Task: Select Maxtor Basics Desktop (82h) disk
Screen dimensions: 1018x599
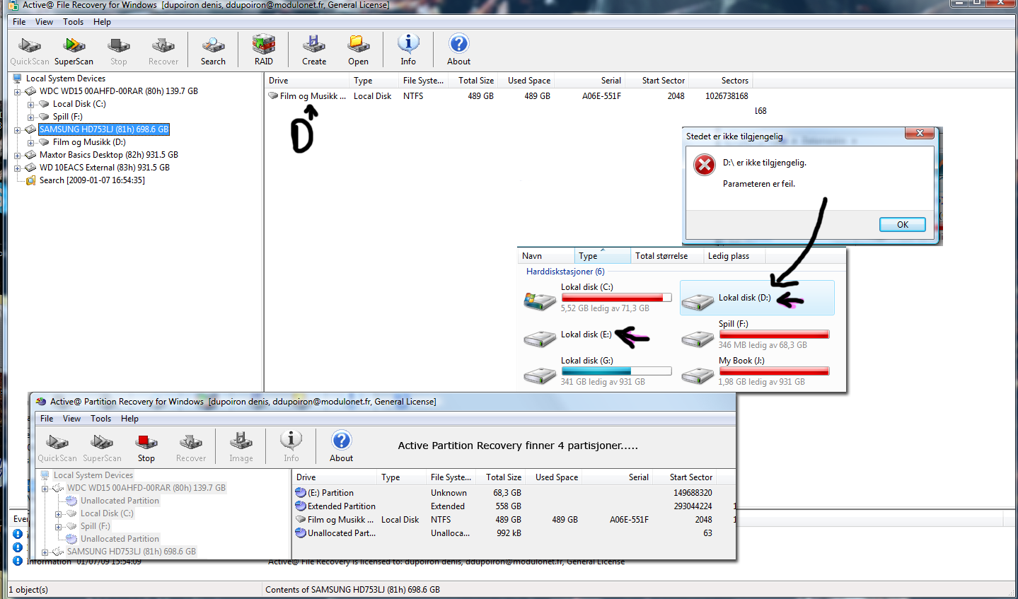Action: click(x=109, y=155)
